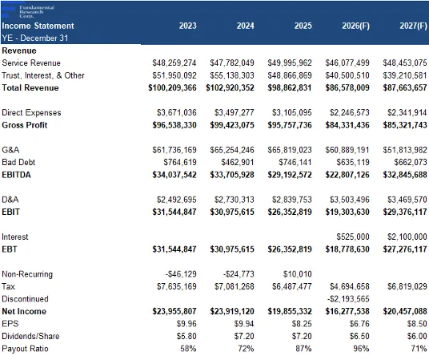Viewport: 429px width, 356px height.
Task: Select 2027 Net Income value $20,457,088
Action: [x=405, y=311]
